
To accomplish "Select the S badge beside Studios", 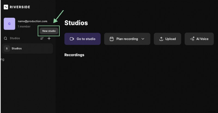I will 7,48.
